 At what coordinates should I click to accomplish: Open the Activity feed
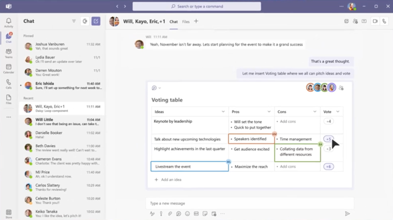(x=9, y=22)
